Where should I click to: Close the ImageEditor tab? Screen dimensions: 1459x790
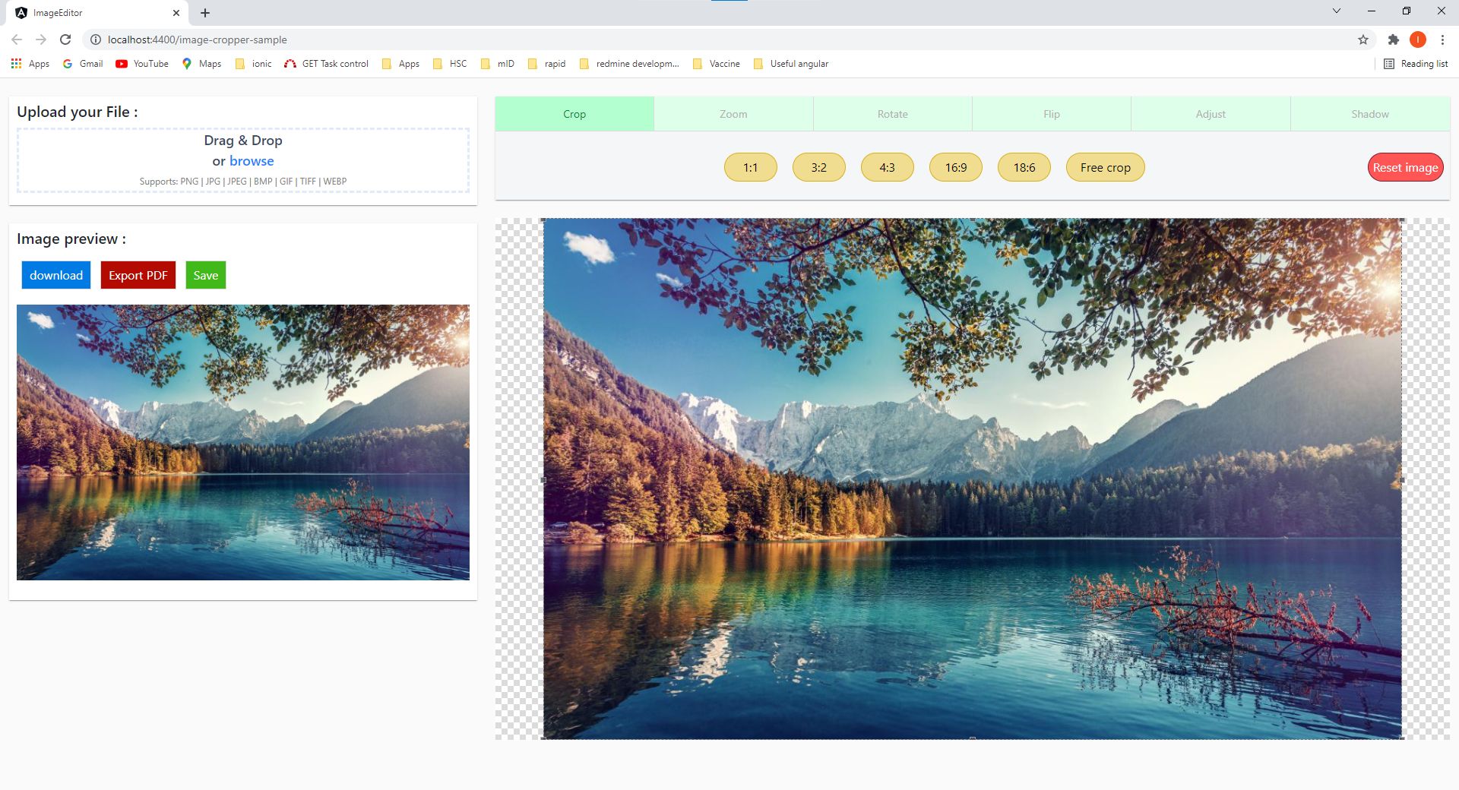176,13
